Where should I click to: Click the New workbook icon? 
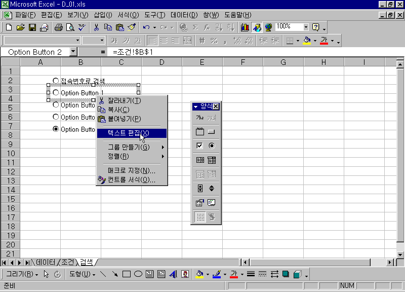point(9,27)
